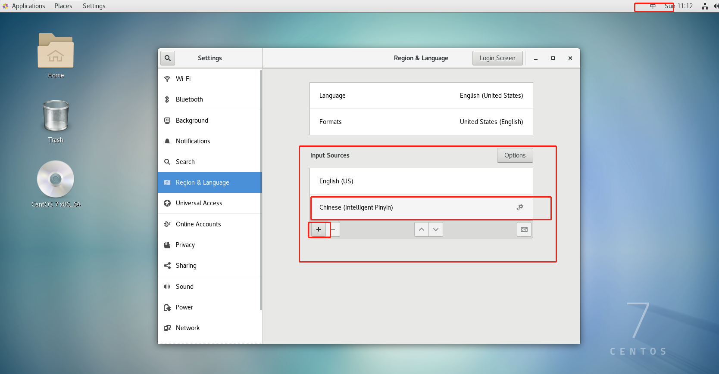
Task: Open Bluetooth settings
Action: (209, 99)
